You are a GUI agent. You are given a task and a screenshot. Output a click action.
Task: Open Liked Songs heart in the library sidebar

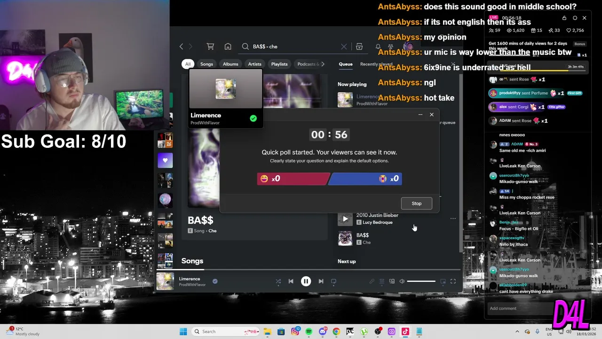tap(165, 160)
